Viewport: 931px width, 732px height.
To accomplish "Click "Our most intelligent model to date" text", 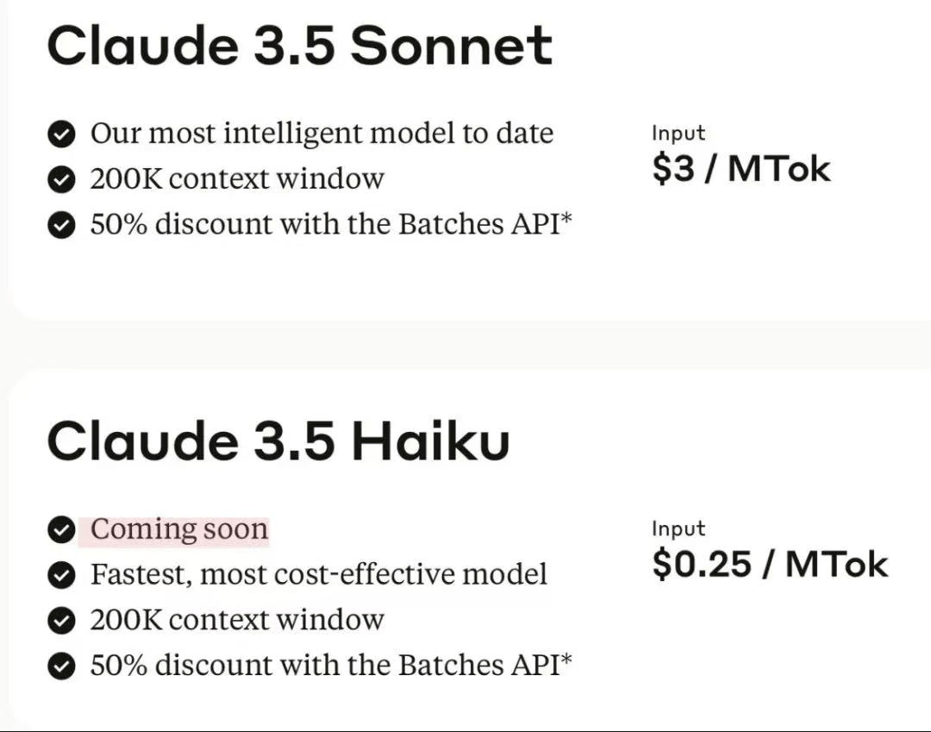I will pos(322,134).
